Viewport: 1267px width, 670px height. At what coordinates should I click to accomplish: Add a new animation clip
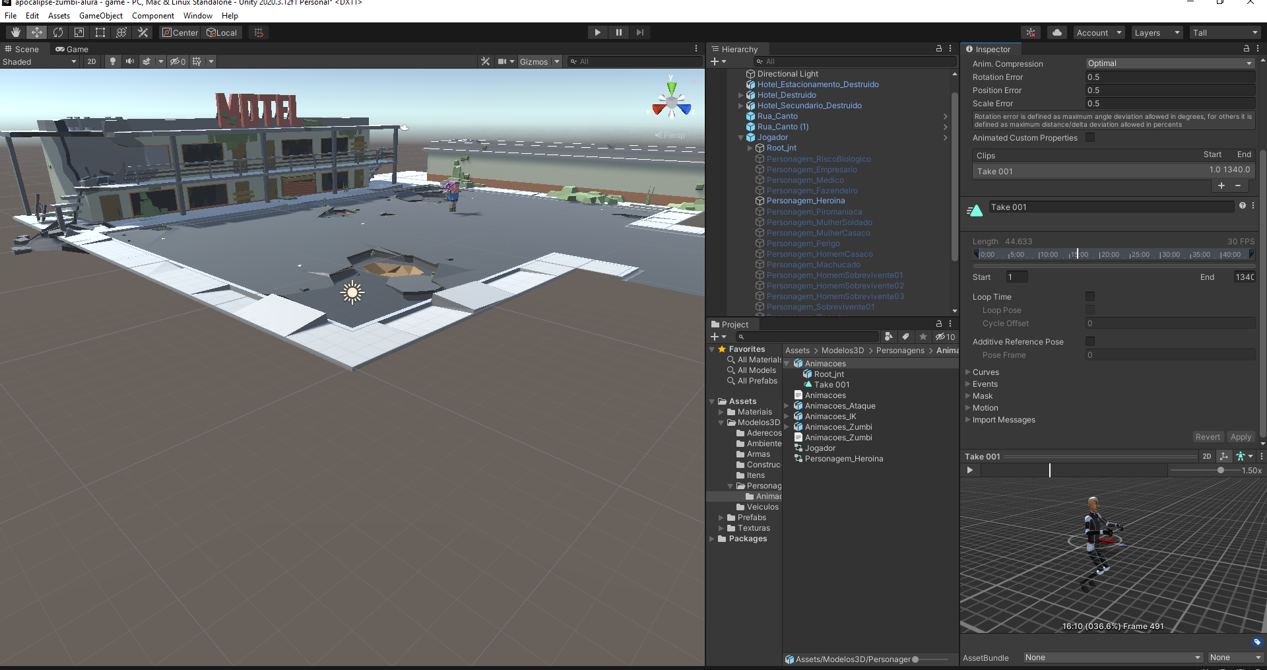pos(1221,185)
